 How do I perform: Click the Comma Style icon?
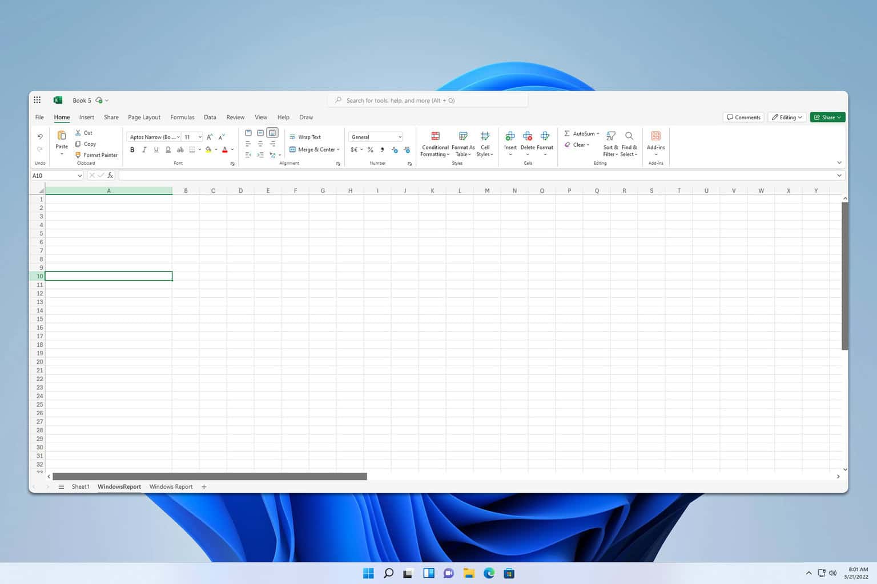[382, 149]
